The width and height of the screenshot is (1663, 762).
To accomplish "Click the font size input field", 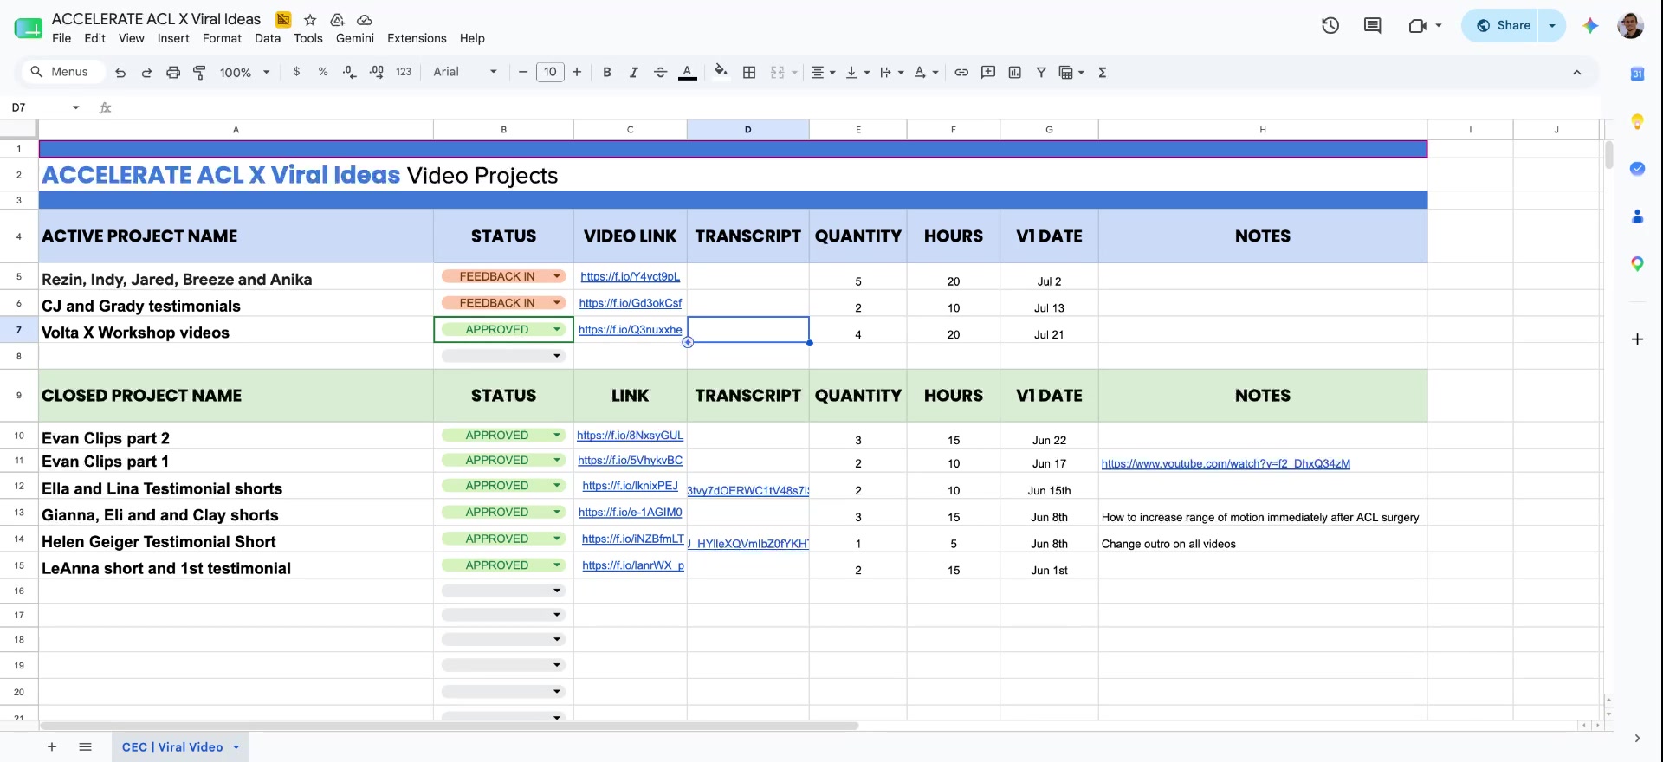I will pyautogui.click(x=550, y=72).
